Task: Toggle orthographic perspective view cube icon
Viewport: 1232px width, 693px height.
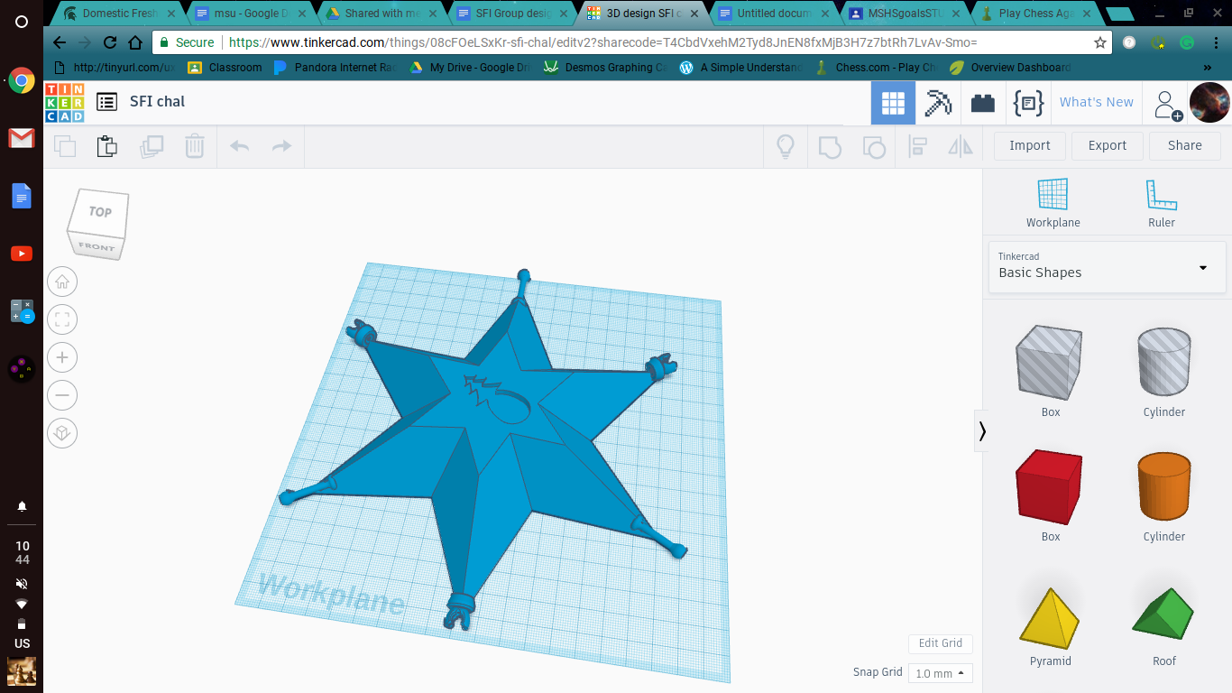Action: (x=62, y=433)
